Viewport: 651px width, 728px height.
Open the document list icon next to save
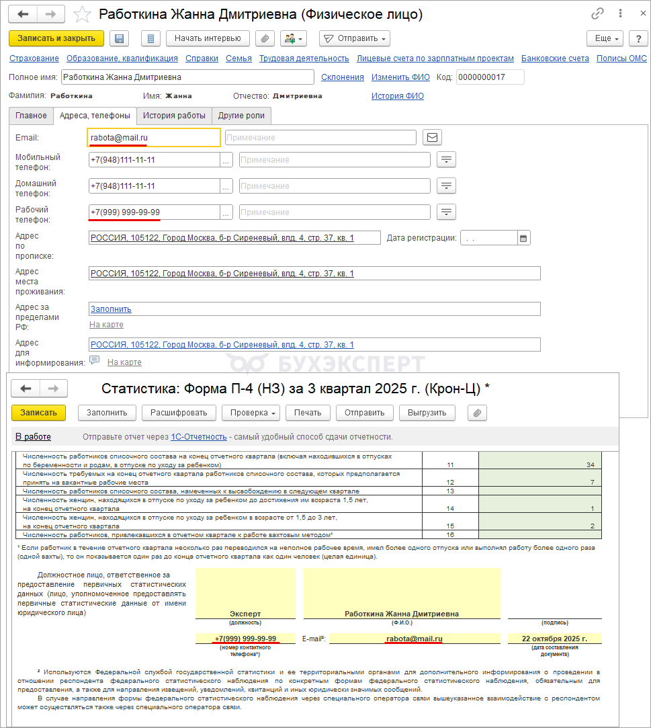click(150, 38)
